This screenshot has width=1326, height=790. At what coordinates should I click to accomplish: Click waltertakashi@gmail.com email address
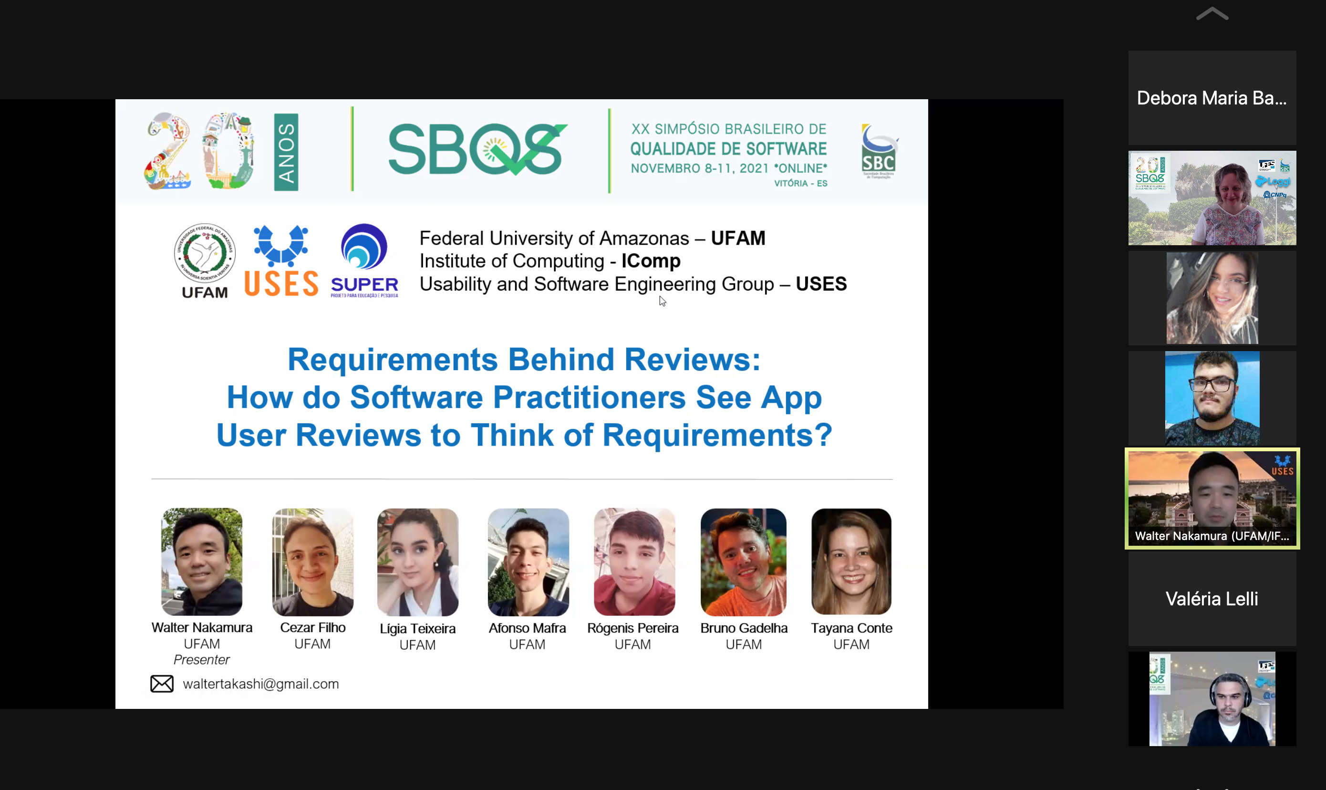click(x=261, y=684)
